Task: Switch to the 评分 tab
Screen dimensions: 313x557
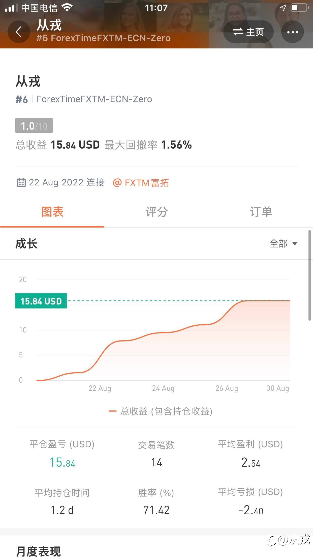Action: click(156, 212)
